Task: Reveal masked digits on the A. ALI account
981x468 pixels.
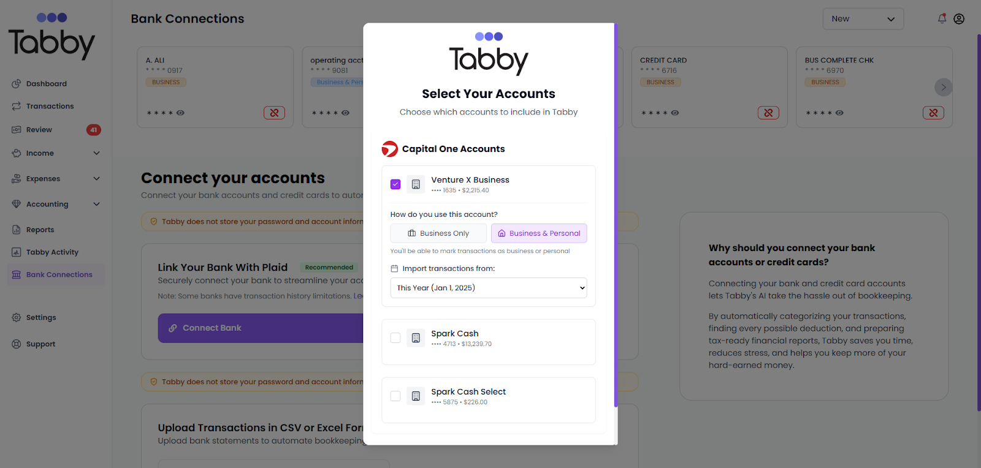Action: (x=179, y=113)
